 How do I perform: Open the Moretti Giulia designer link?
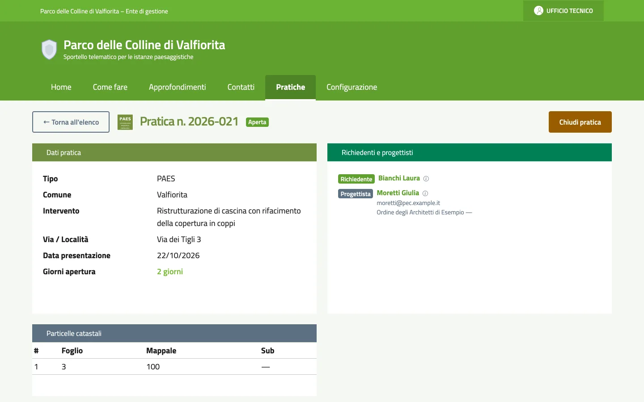(x=398, y=193)
